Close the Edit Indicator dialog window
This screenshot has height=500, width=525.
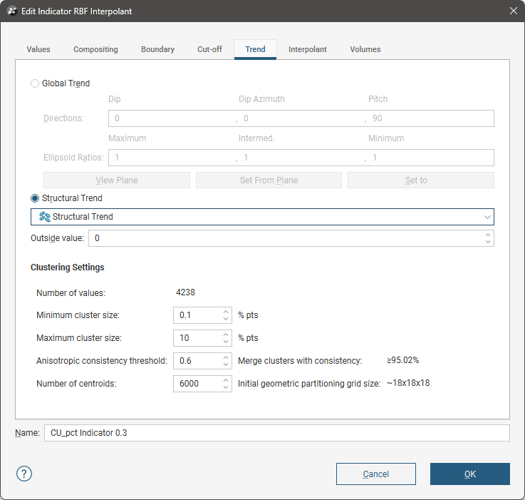point(513,11)
